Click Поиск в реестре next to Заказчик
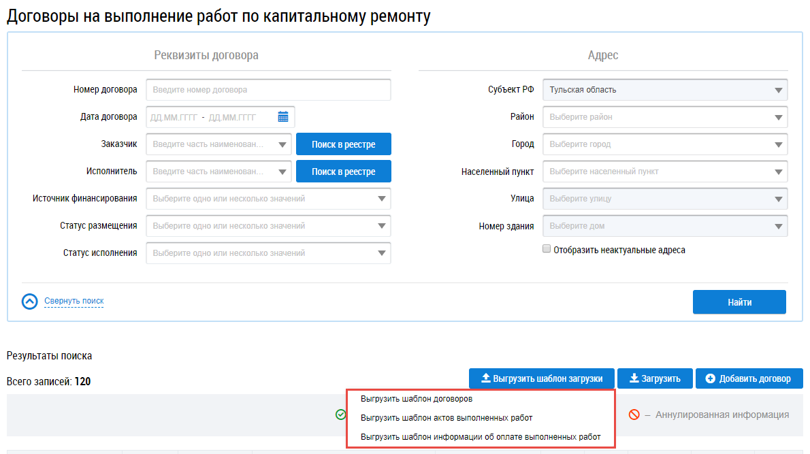 click(344, 144)
